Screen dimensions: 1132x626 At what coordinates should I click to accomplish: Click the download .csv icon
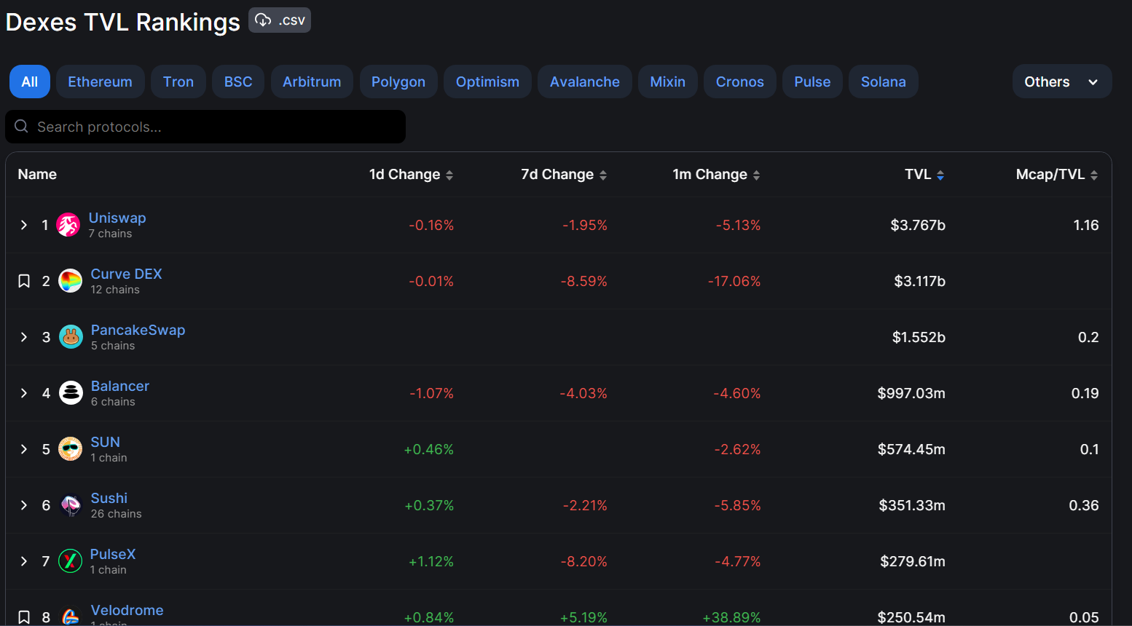(263, 20)
